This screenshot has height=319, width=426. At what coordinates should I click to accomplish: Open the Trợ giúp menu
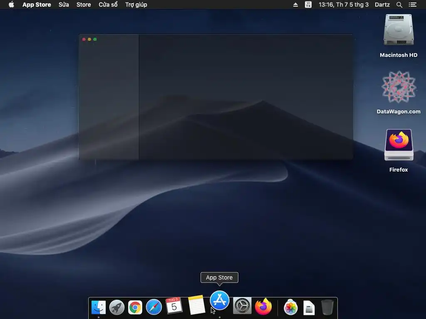tap(136, 5)
